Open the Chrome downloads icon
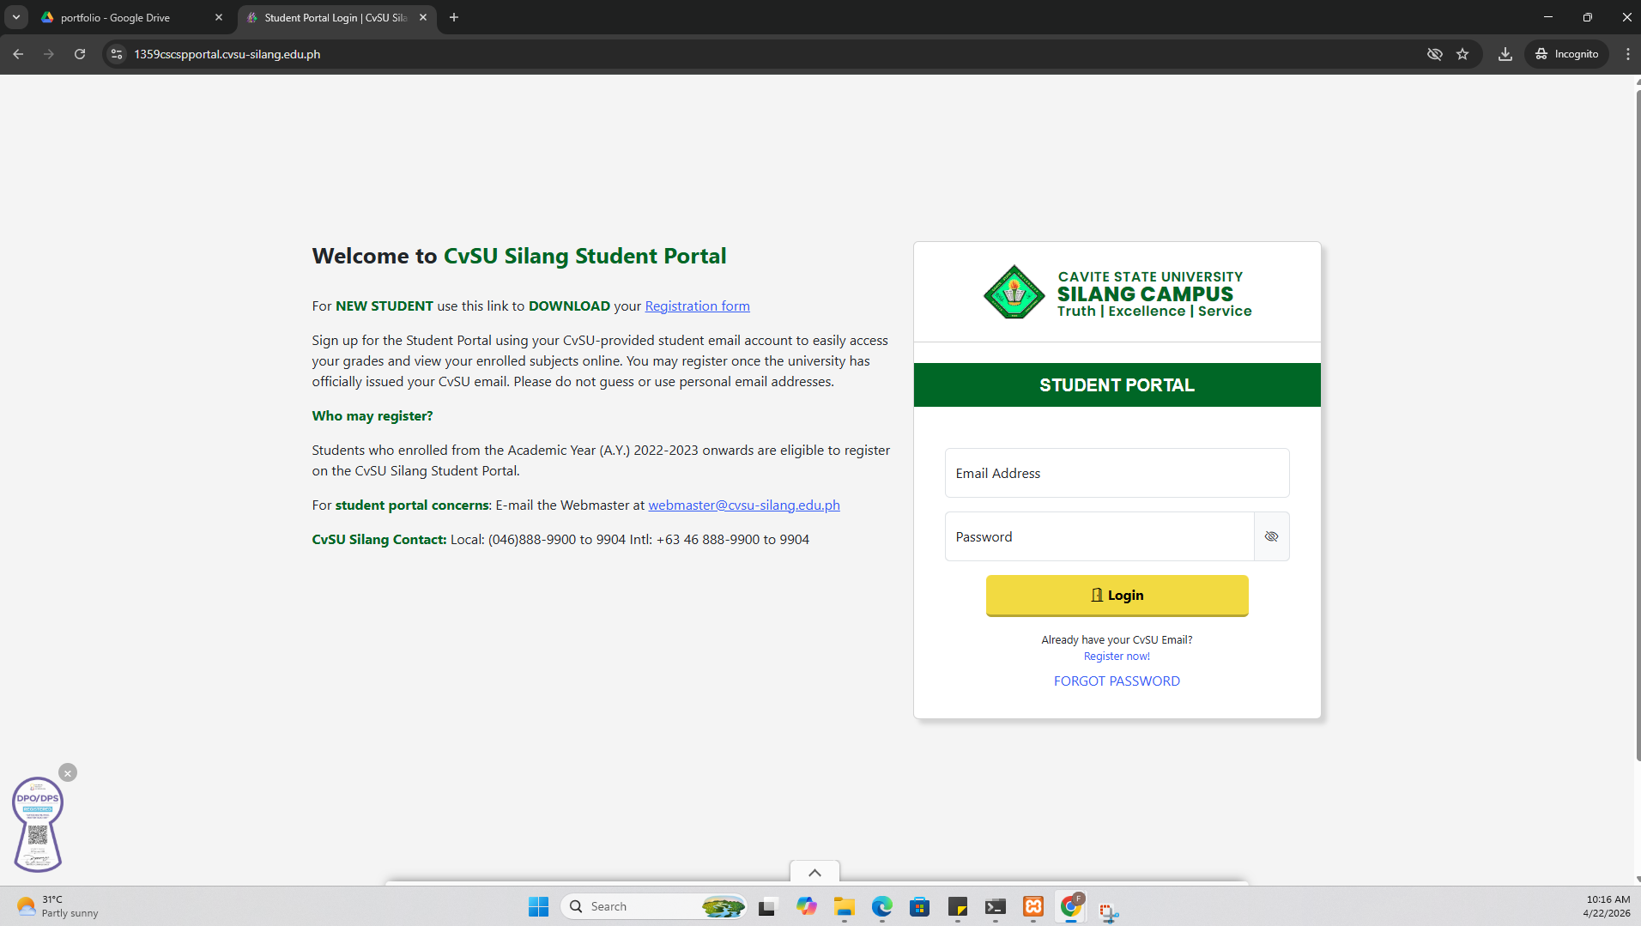This screenshot has height=926, width=1641. [x=1505, y=54]
